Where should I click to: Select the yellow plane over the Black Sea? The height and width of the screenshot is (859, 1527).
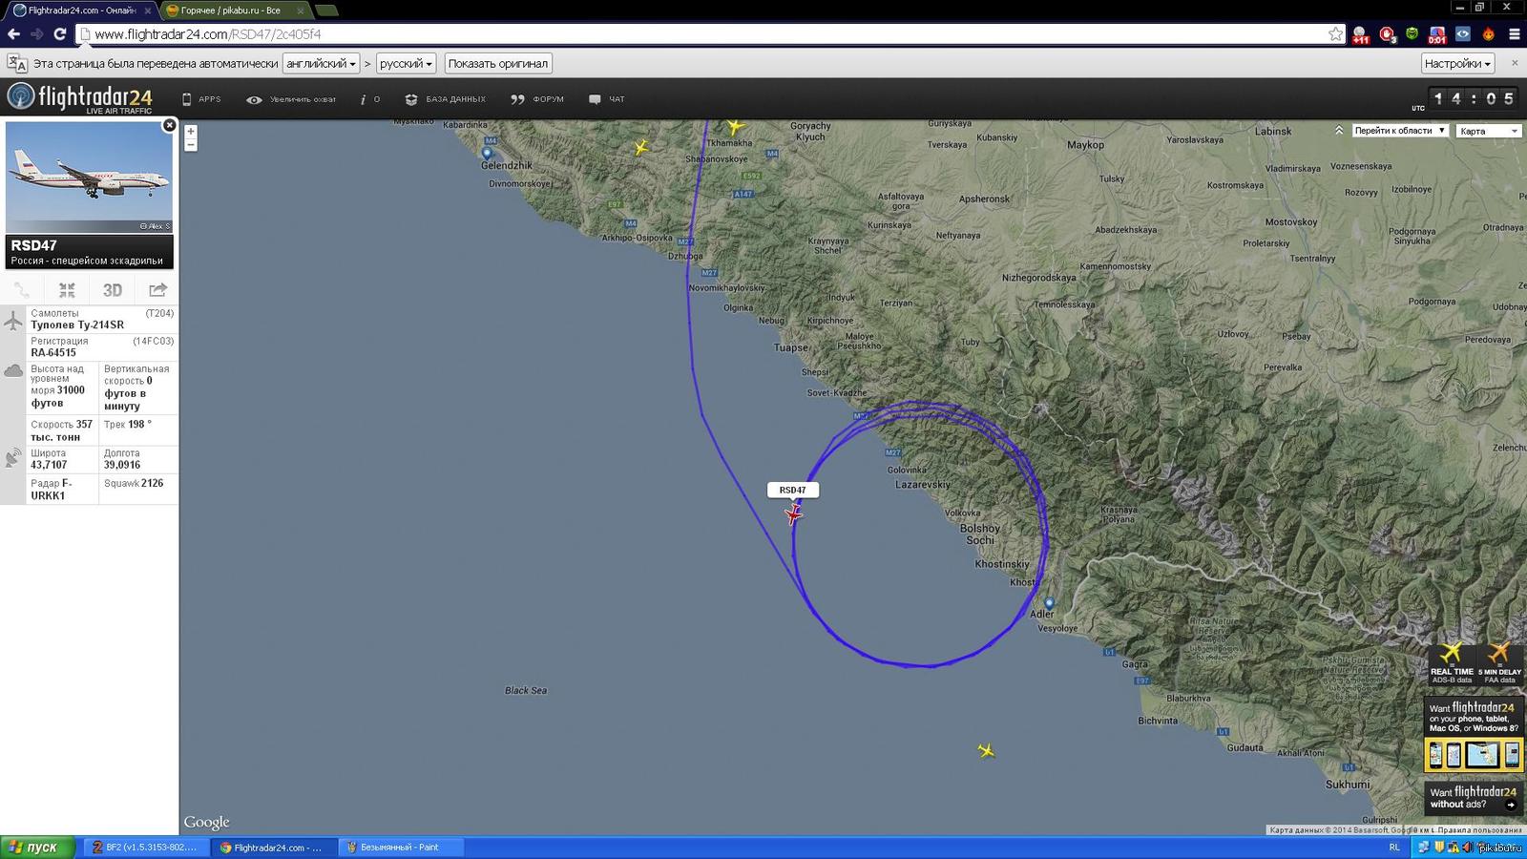tap(986, 751)
